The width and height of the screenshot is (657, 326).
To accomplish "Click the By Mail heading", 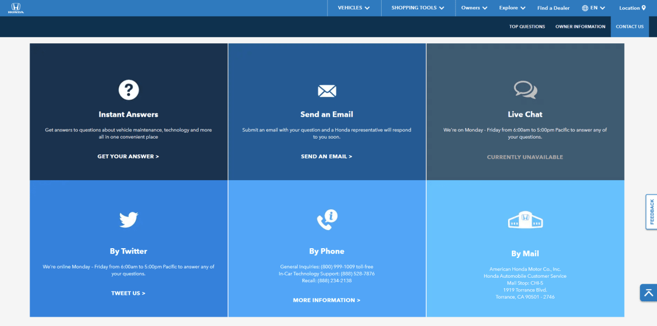I will [525, 254].
